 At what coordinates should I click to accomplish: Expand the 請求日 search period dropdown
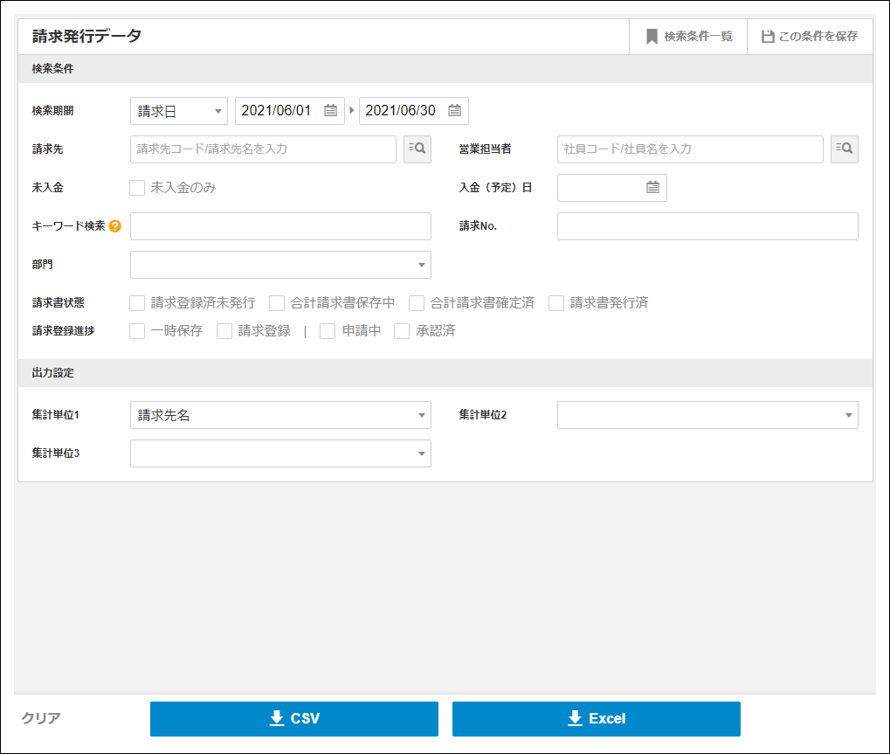(179, 111)
